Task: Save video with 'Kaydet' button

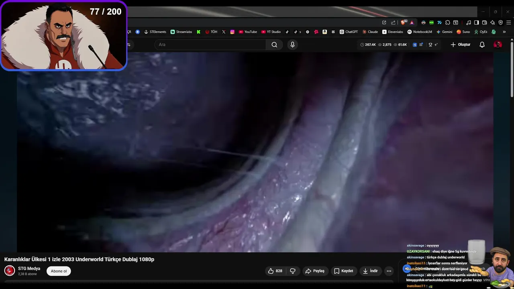Action: pyautogui.click(x=343, y=271)
